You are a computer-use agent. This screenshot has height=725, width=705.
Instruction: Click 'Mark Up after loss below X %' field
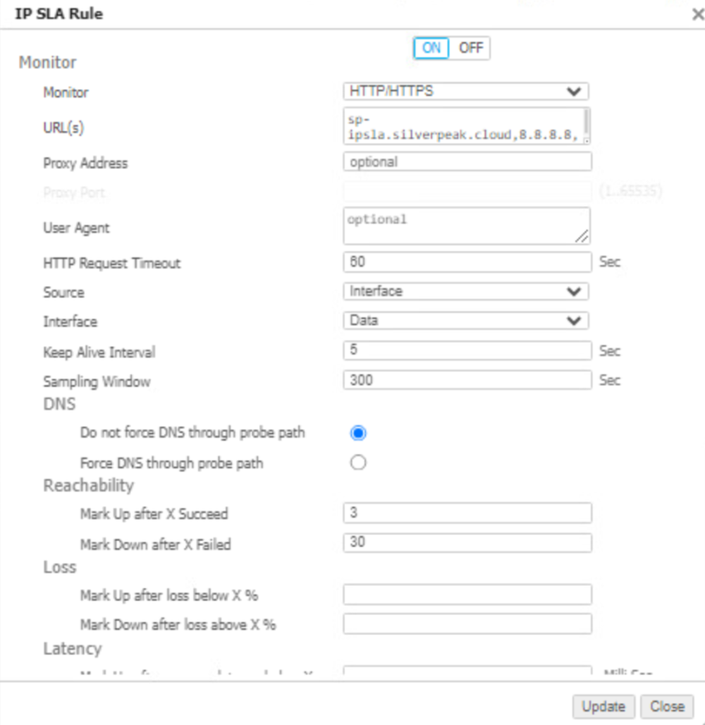[x=467, y=595]
